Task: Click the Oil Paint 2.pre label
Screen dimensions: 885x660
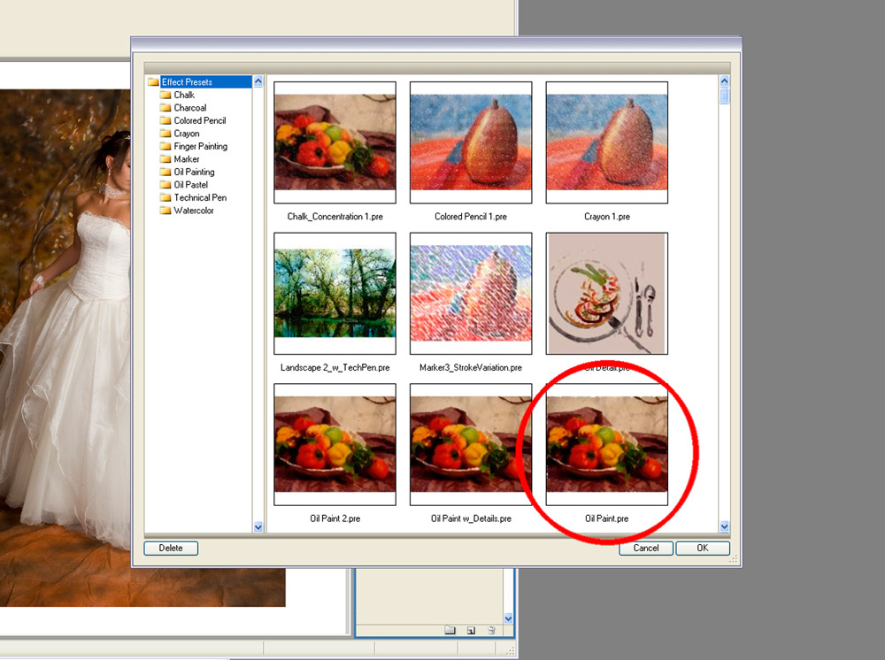Action: 335,518
